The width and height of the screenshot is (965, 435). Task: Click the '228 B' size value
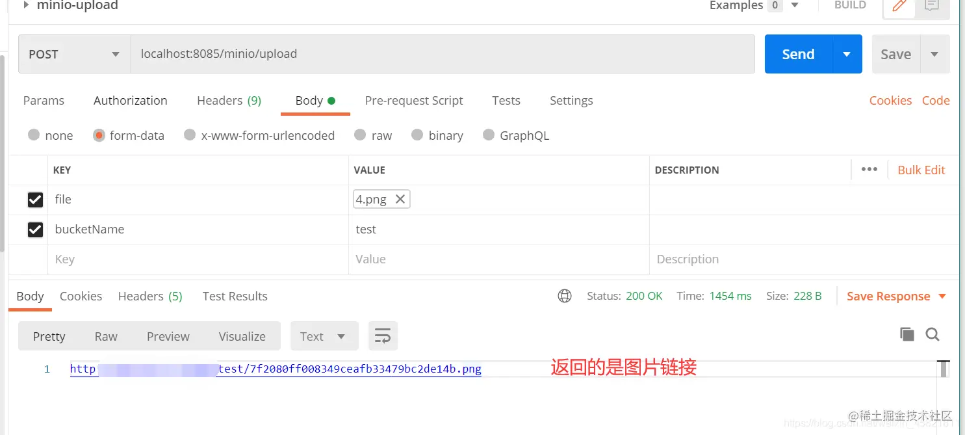coord(808,296)
